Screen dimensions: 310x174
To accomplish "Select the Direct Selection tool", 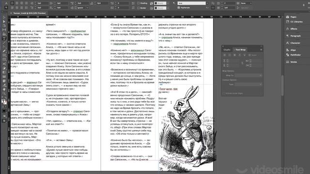I will click(4, 21).
